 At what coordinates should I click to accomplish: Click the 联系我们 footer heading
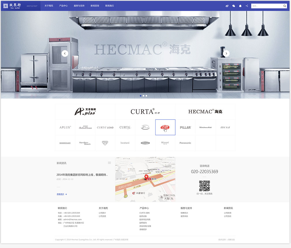click(62, 208)
